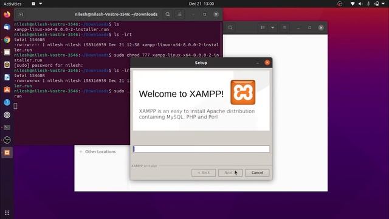Screen dimensions: 389x219
Task: Close the Setup dialog
Action: coord(267,63)
